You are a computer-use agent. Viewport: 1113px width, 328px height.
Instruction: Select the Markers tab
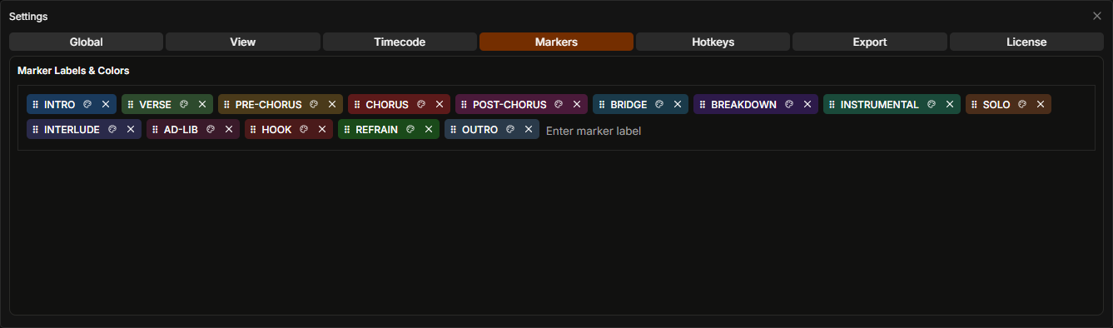tap(556, 42)
